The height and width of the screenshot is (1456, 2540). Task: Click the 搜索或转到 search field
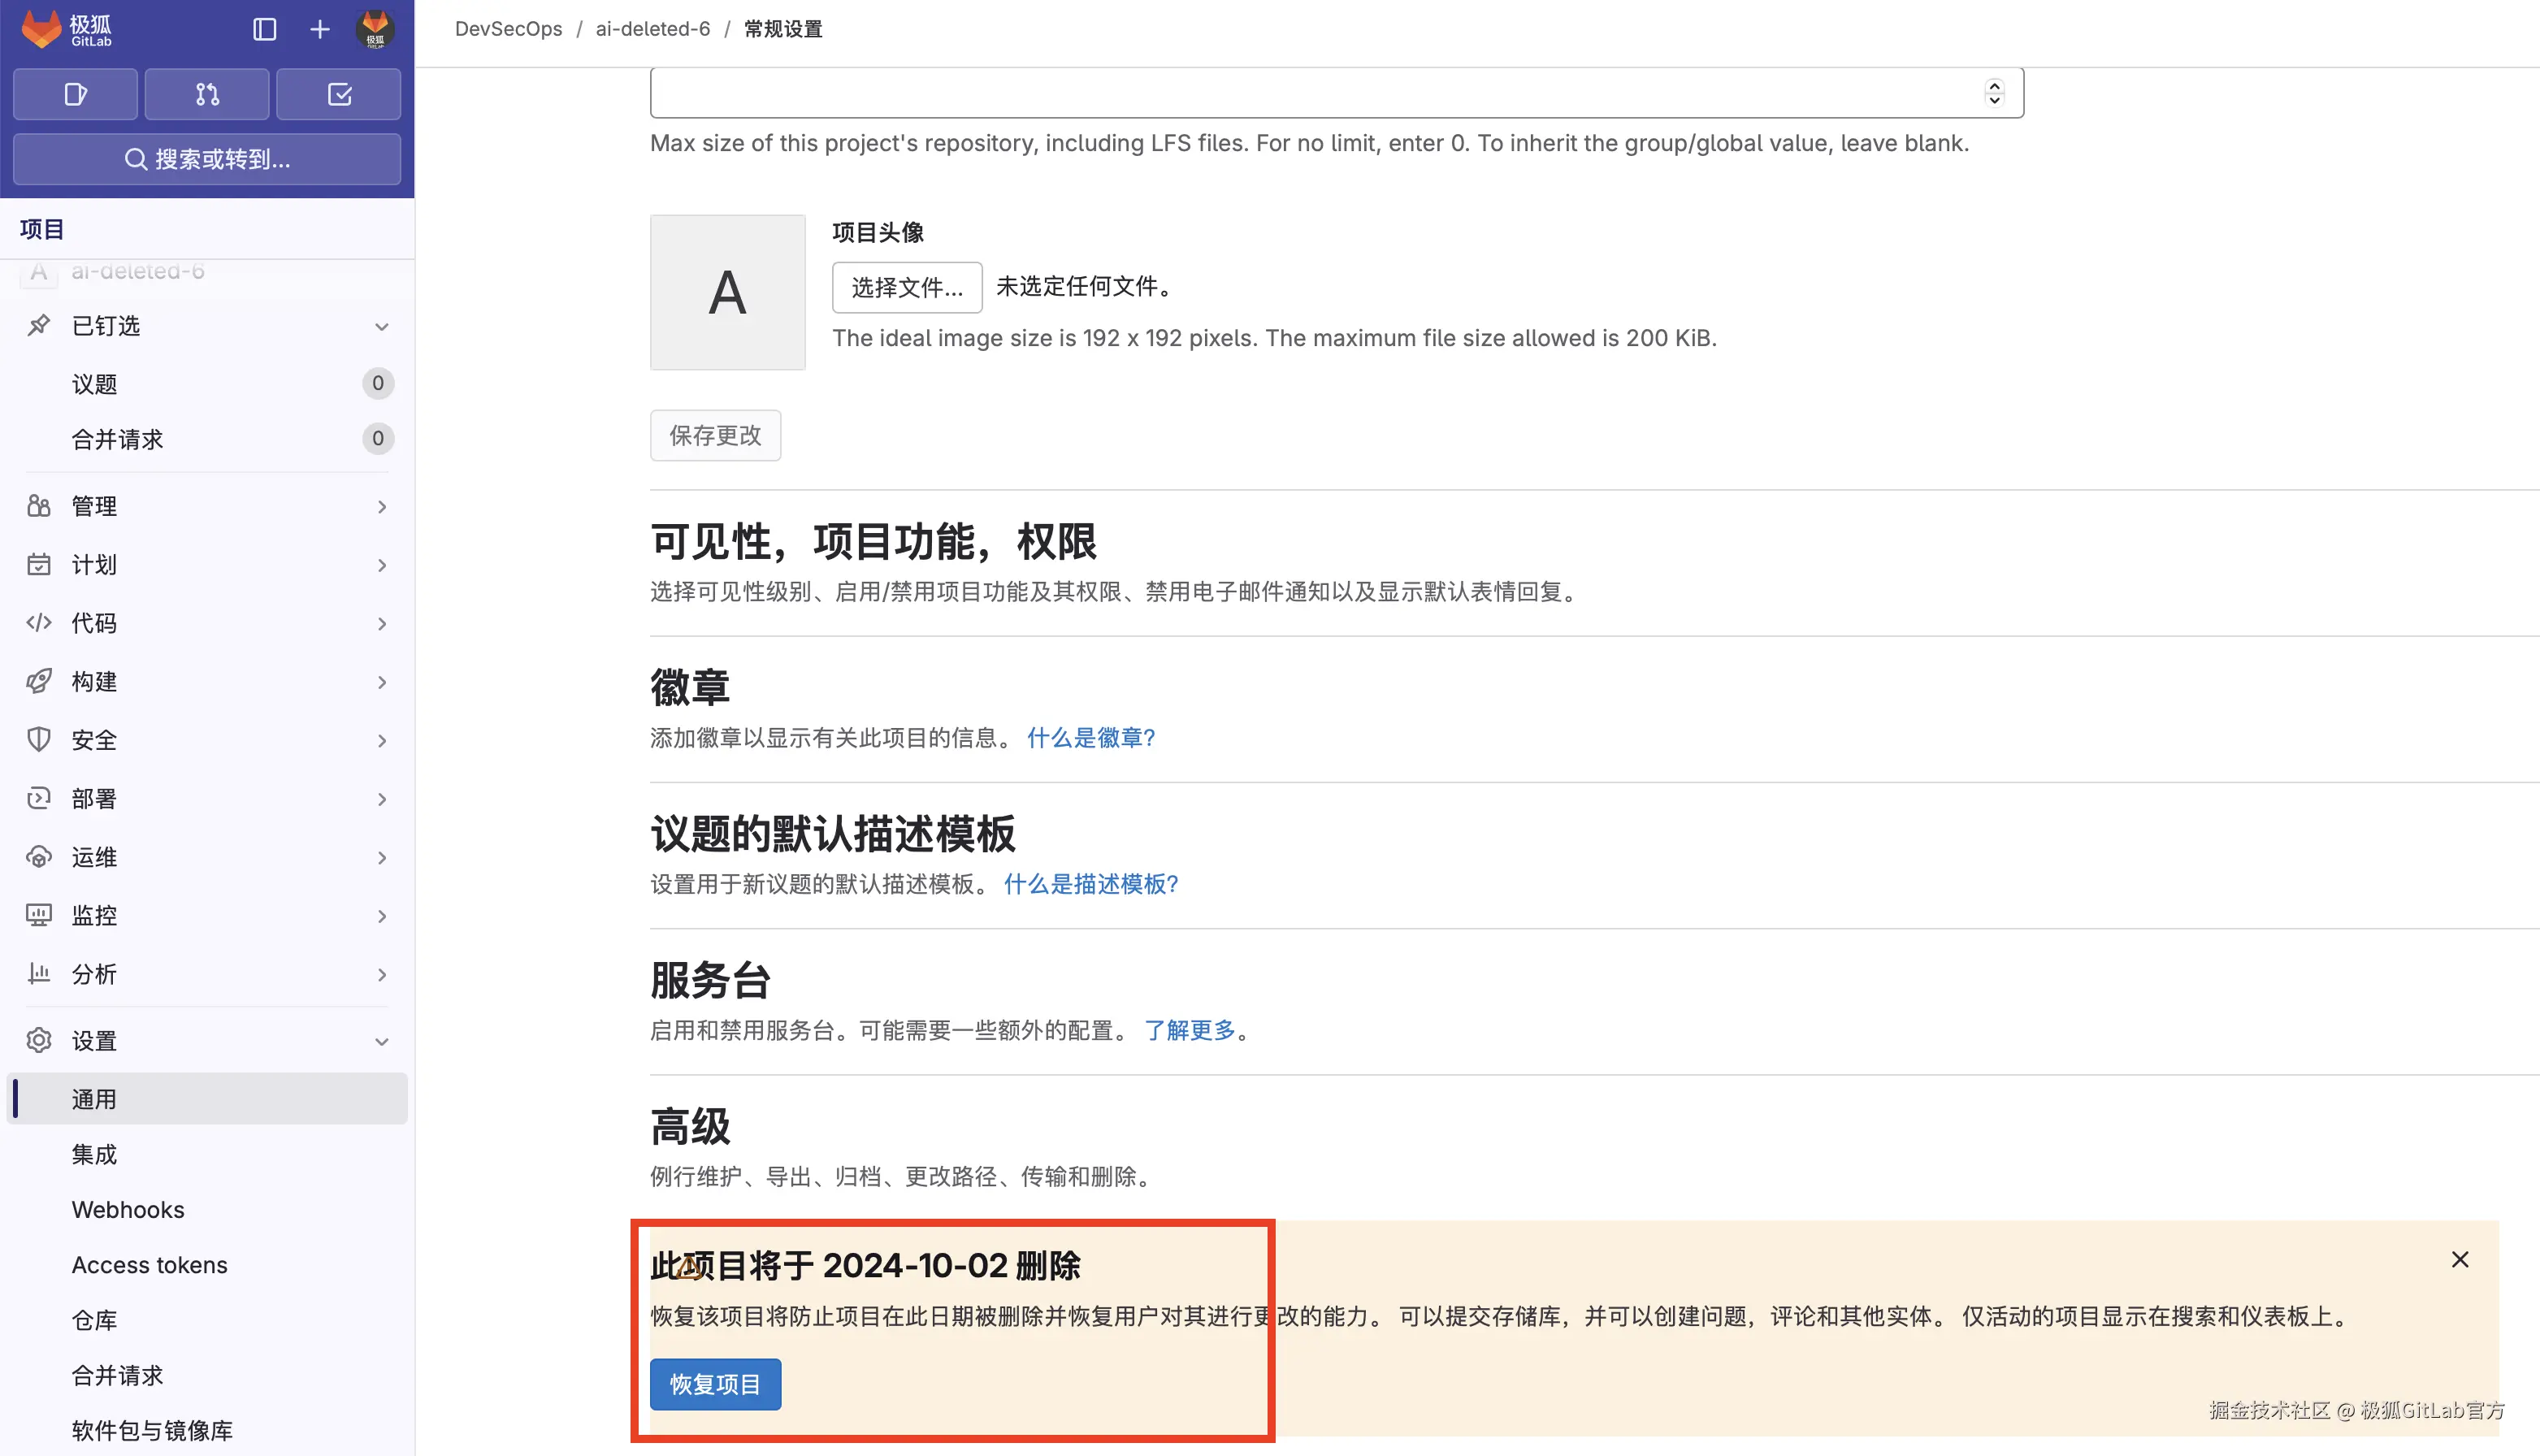coord(207,159)
